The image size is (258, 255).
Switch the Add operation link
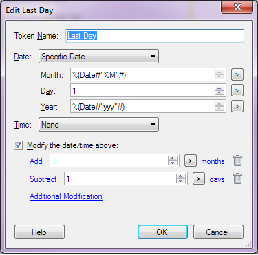36,161
